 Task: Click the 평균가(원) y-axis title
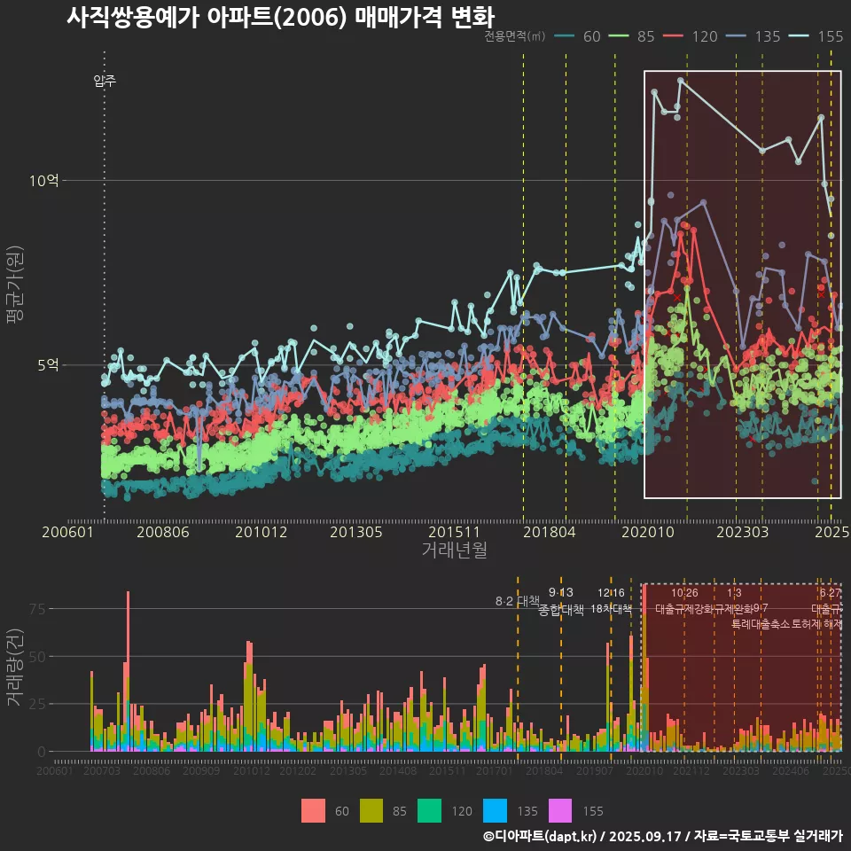click(x=14, y=285)
